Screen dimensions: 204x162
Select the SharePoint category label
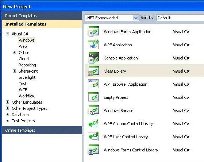28,71
